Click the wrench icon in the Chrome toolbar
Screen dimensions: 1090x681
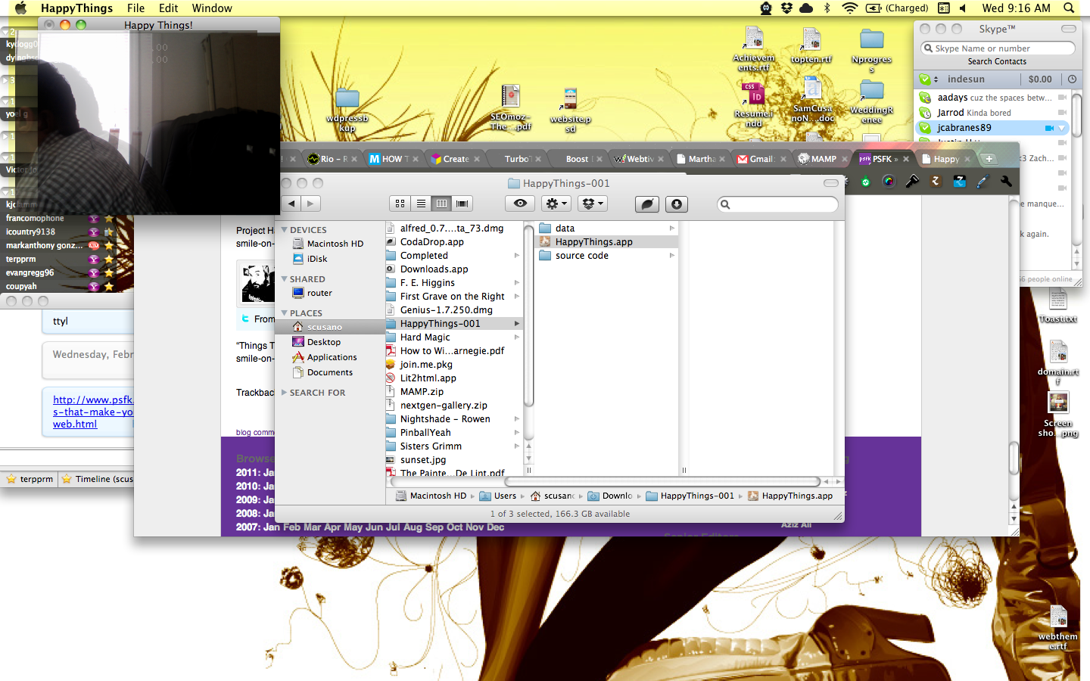pyautogui.click(x=1006, y=182)
